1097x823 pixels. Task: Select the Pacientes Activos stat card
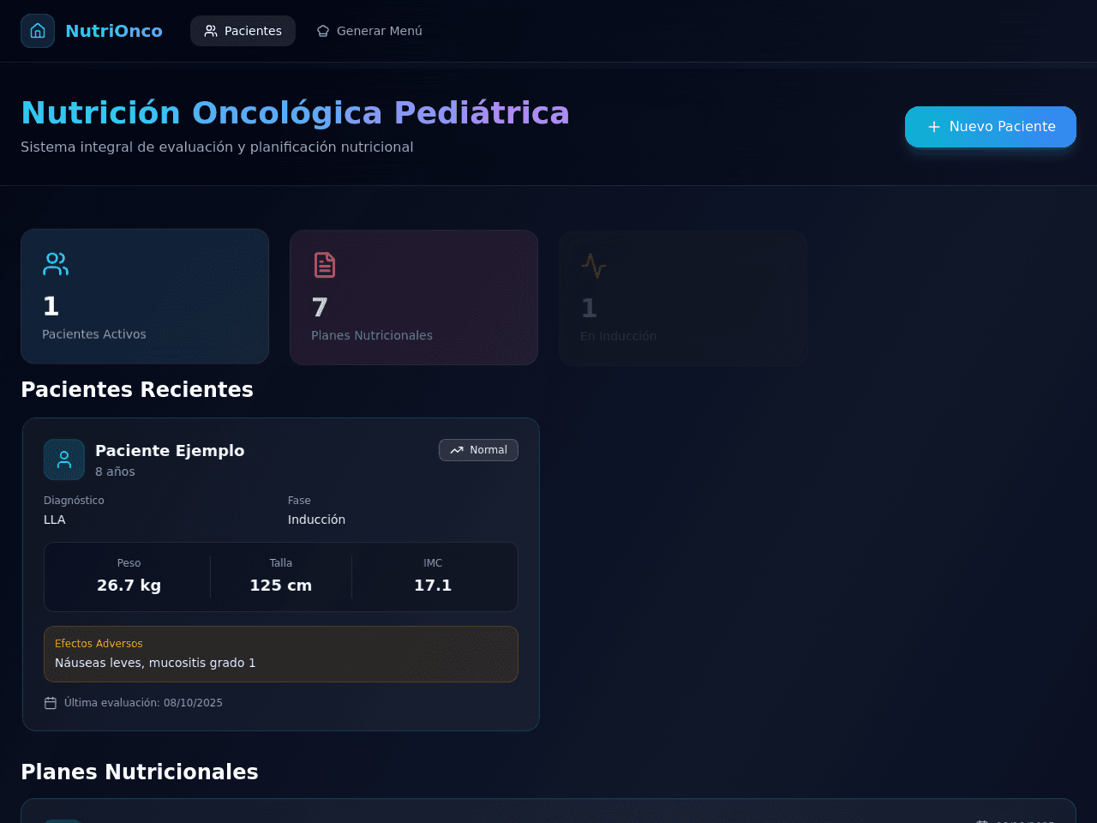tap(145, 296)
